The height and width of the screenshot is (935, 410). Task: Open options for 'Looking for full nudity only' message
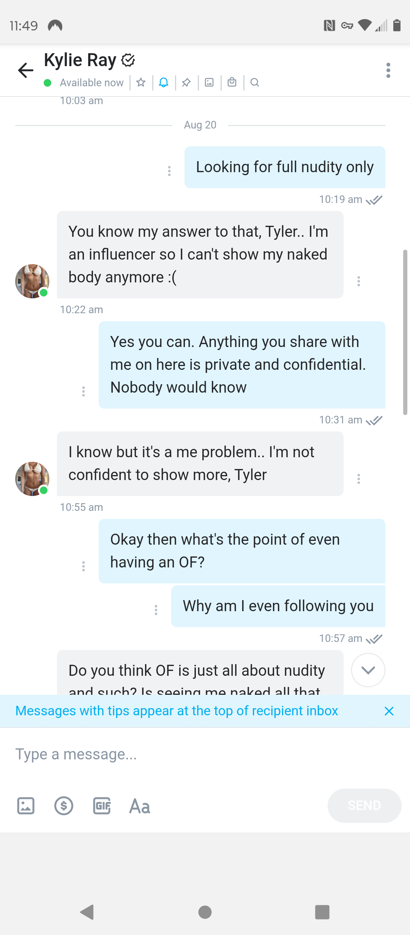coord(169,171)
